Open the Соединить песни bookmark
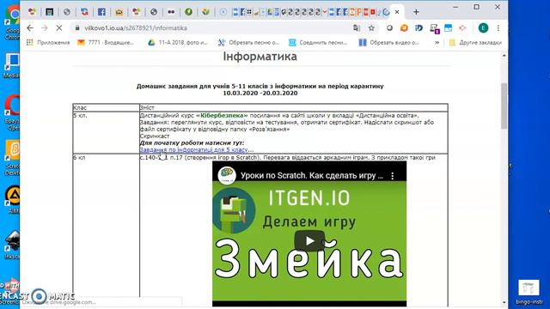Screen dimensions: 550x309 coord(318,42)
